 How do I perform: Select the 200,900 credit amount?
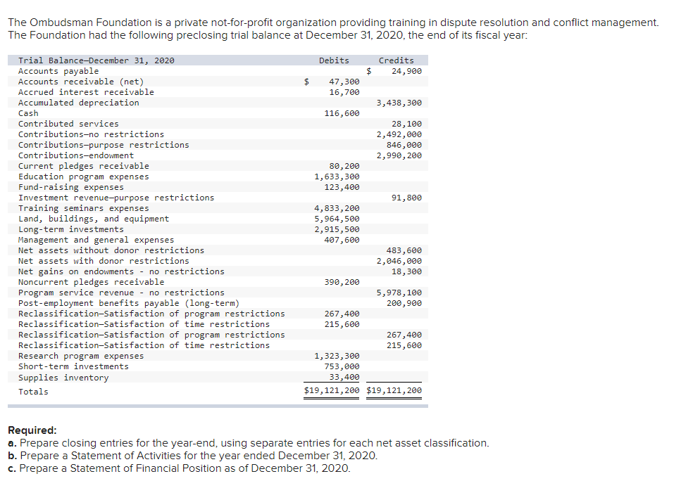point(404,303)
